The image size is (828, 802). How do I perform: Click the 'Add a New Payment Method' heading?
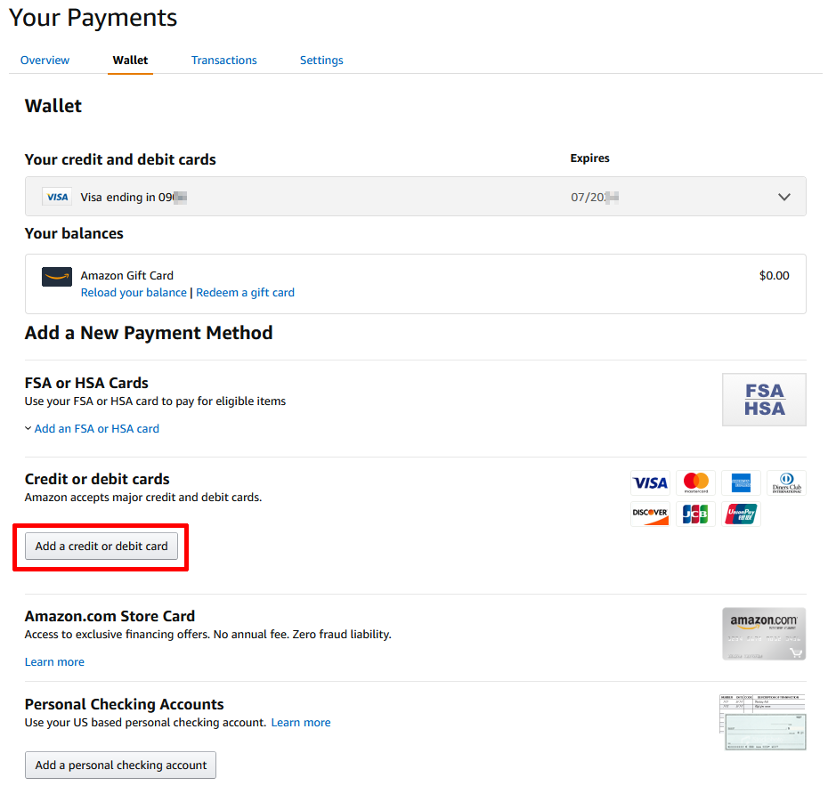[149, 333]
